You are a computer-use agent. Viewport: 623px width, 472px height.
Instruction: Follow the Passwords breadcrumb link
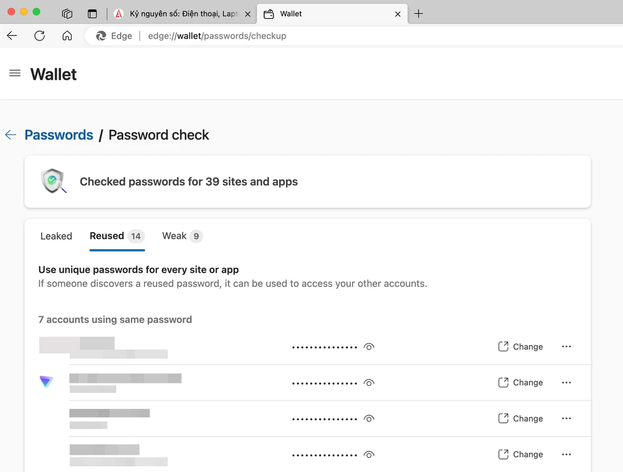pos(59,135)
